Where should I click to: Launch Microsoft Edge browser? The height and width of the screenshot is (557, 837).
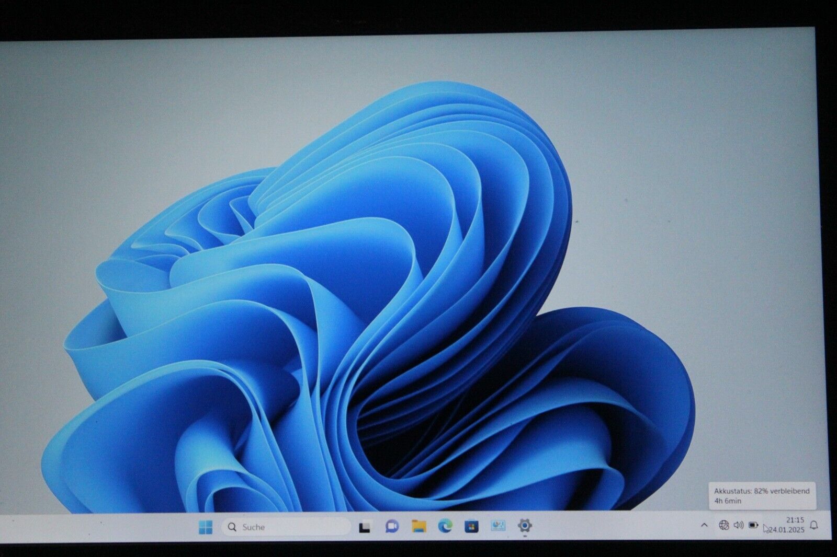[445, 526]
